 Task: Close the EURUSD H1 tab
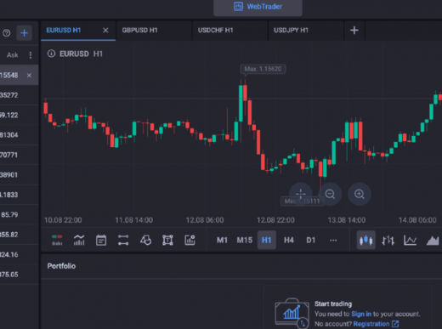click(x=105, y=31)
